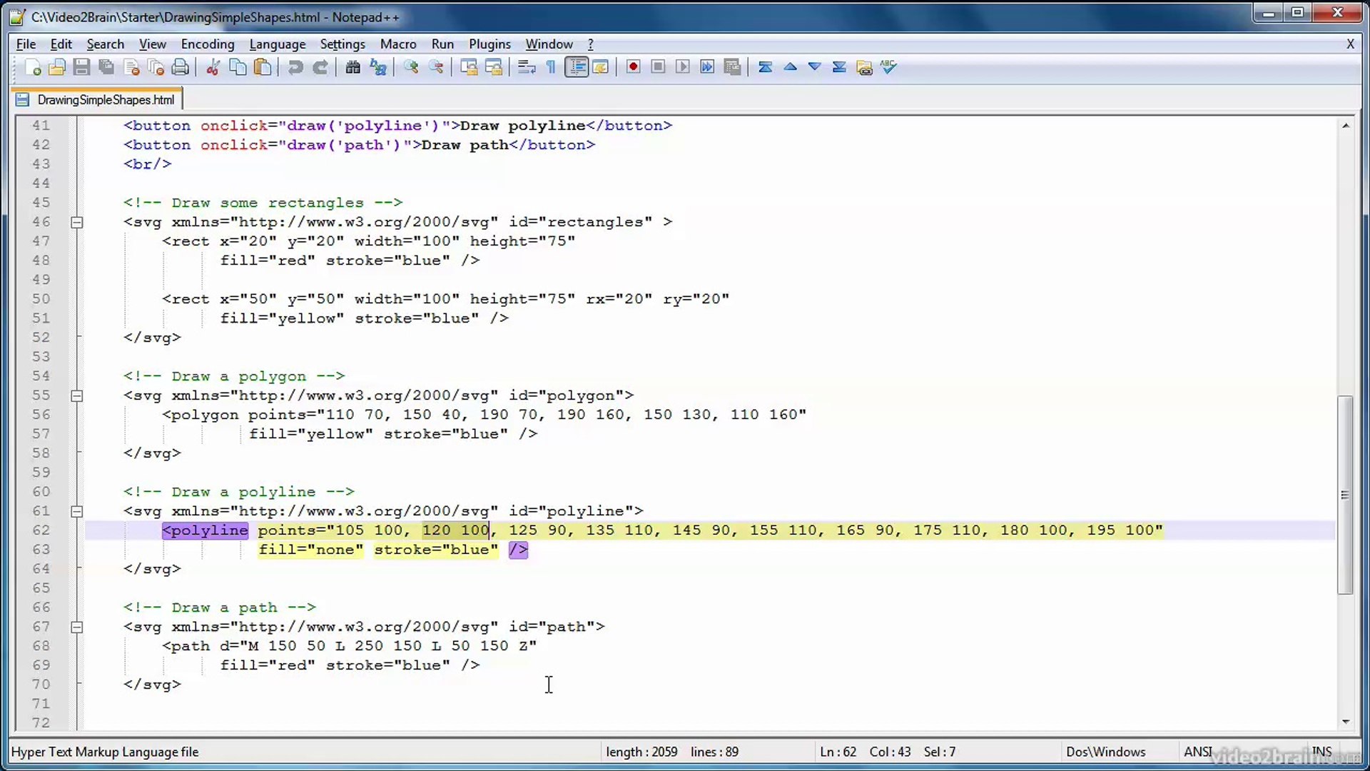1370x771 pixels.
Task: Close the current document toolbar icon
Action: click(x=131, y=67)
